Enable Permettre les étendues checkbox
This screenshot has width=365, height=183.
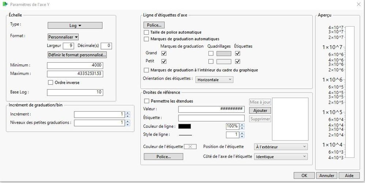pyautogui.click(x=147, y=101)
